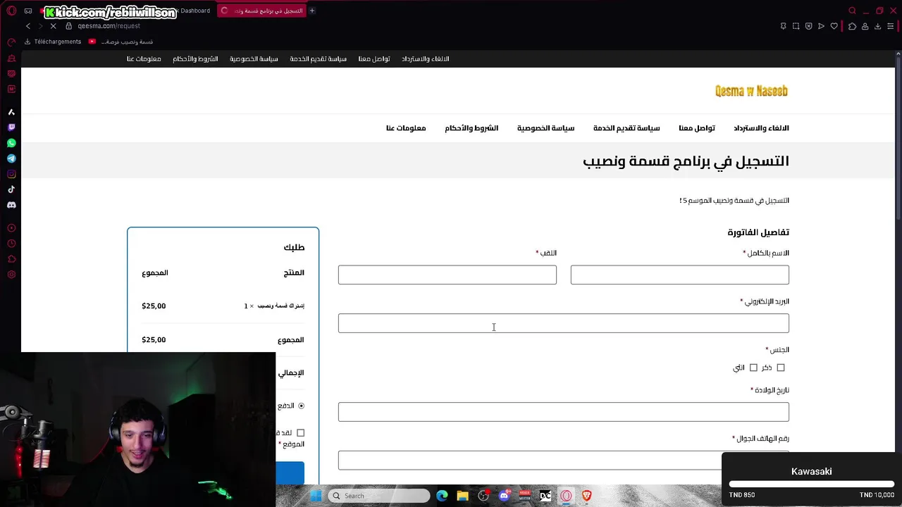Open TikTok in the browser sidebar
Viewport: 902px width, 507px height.
(x=11, y=189)
